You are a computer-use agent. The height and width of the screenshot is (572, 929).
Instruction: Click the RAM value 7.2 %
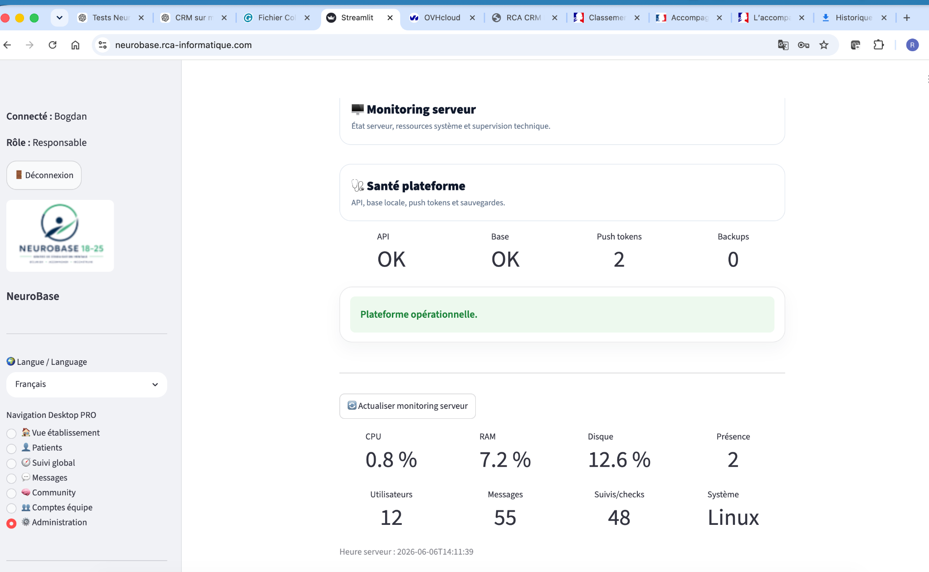[x=505, y=460]
